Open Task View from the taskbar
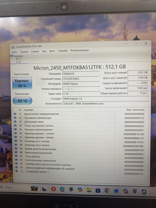Screen dimensions: 156x208 tap(44, 189)
